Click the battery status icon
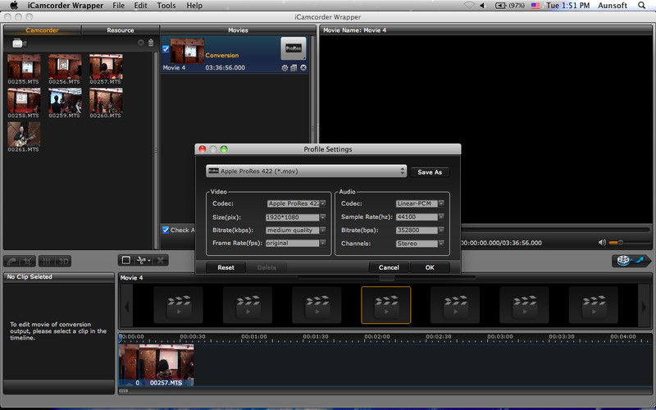 tap(500, 6)
